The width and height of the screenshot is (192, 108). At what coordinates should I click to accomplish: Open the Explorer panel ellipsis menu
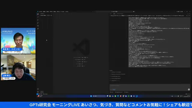51,14
